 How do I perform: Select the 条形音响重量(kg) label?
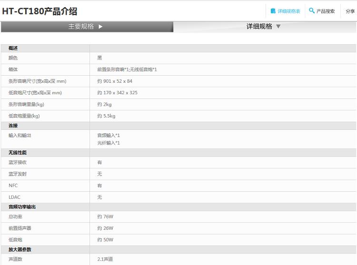26,104
